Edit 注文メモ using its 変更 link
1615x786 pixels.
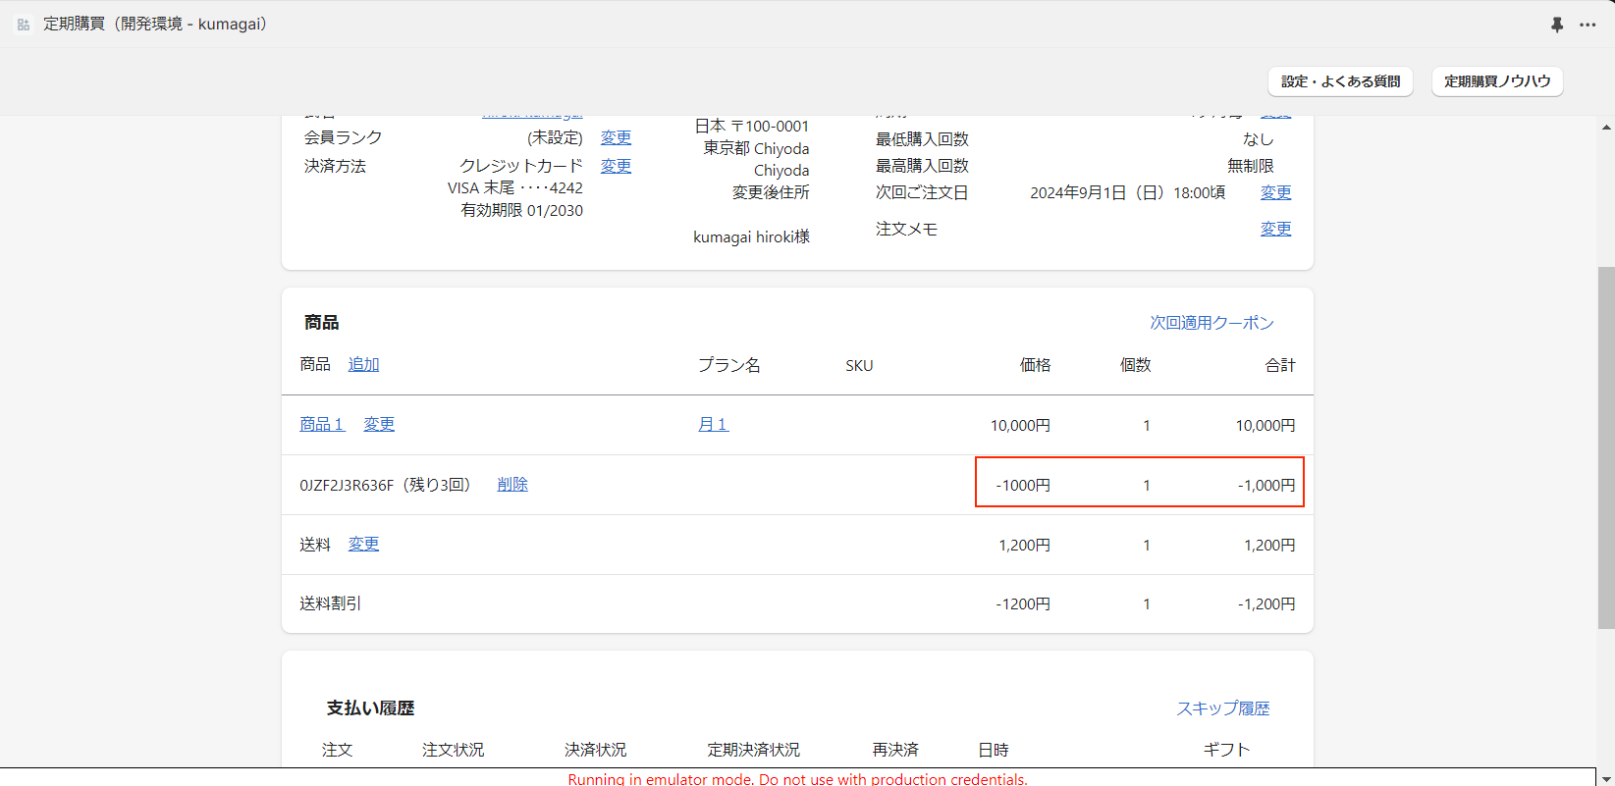[1275, 229]
